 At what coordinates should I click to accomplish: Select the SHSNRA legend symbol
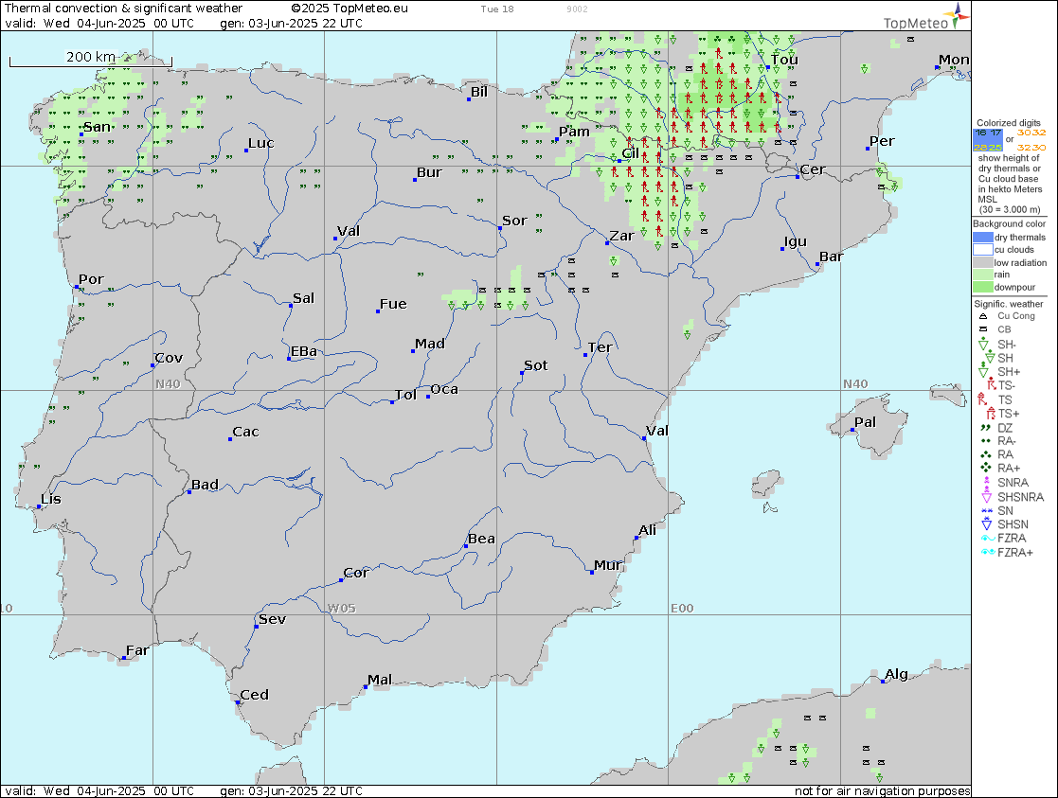click(986, 496)
